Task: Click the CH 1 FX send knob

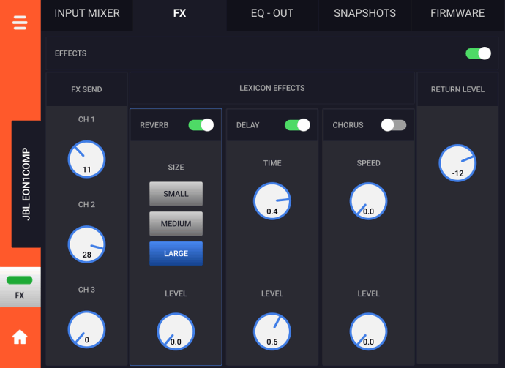Action: (x=86, y=159)
